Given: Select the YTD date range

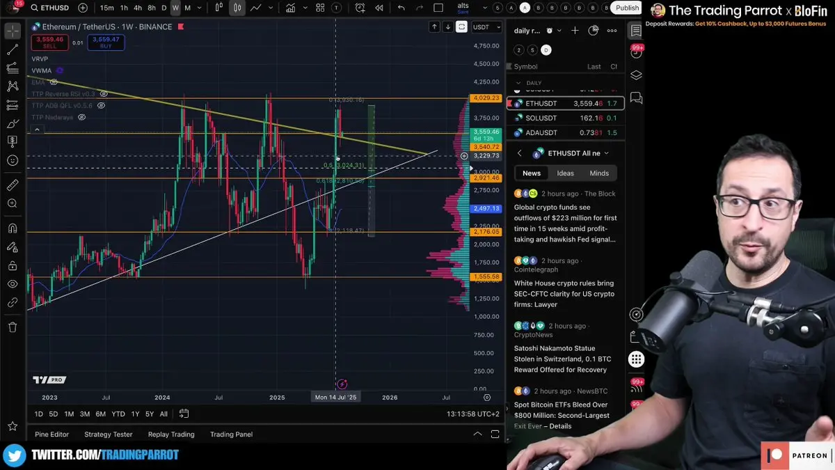Looking at the screenshot, I should click(x=118, y=414).
